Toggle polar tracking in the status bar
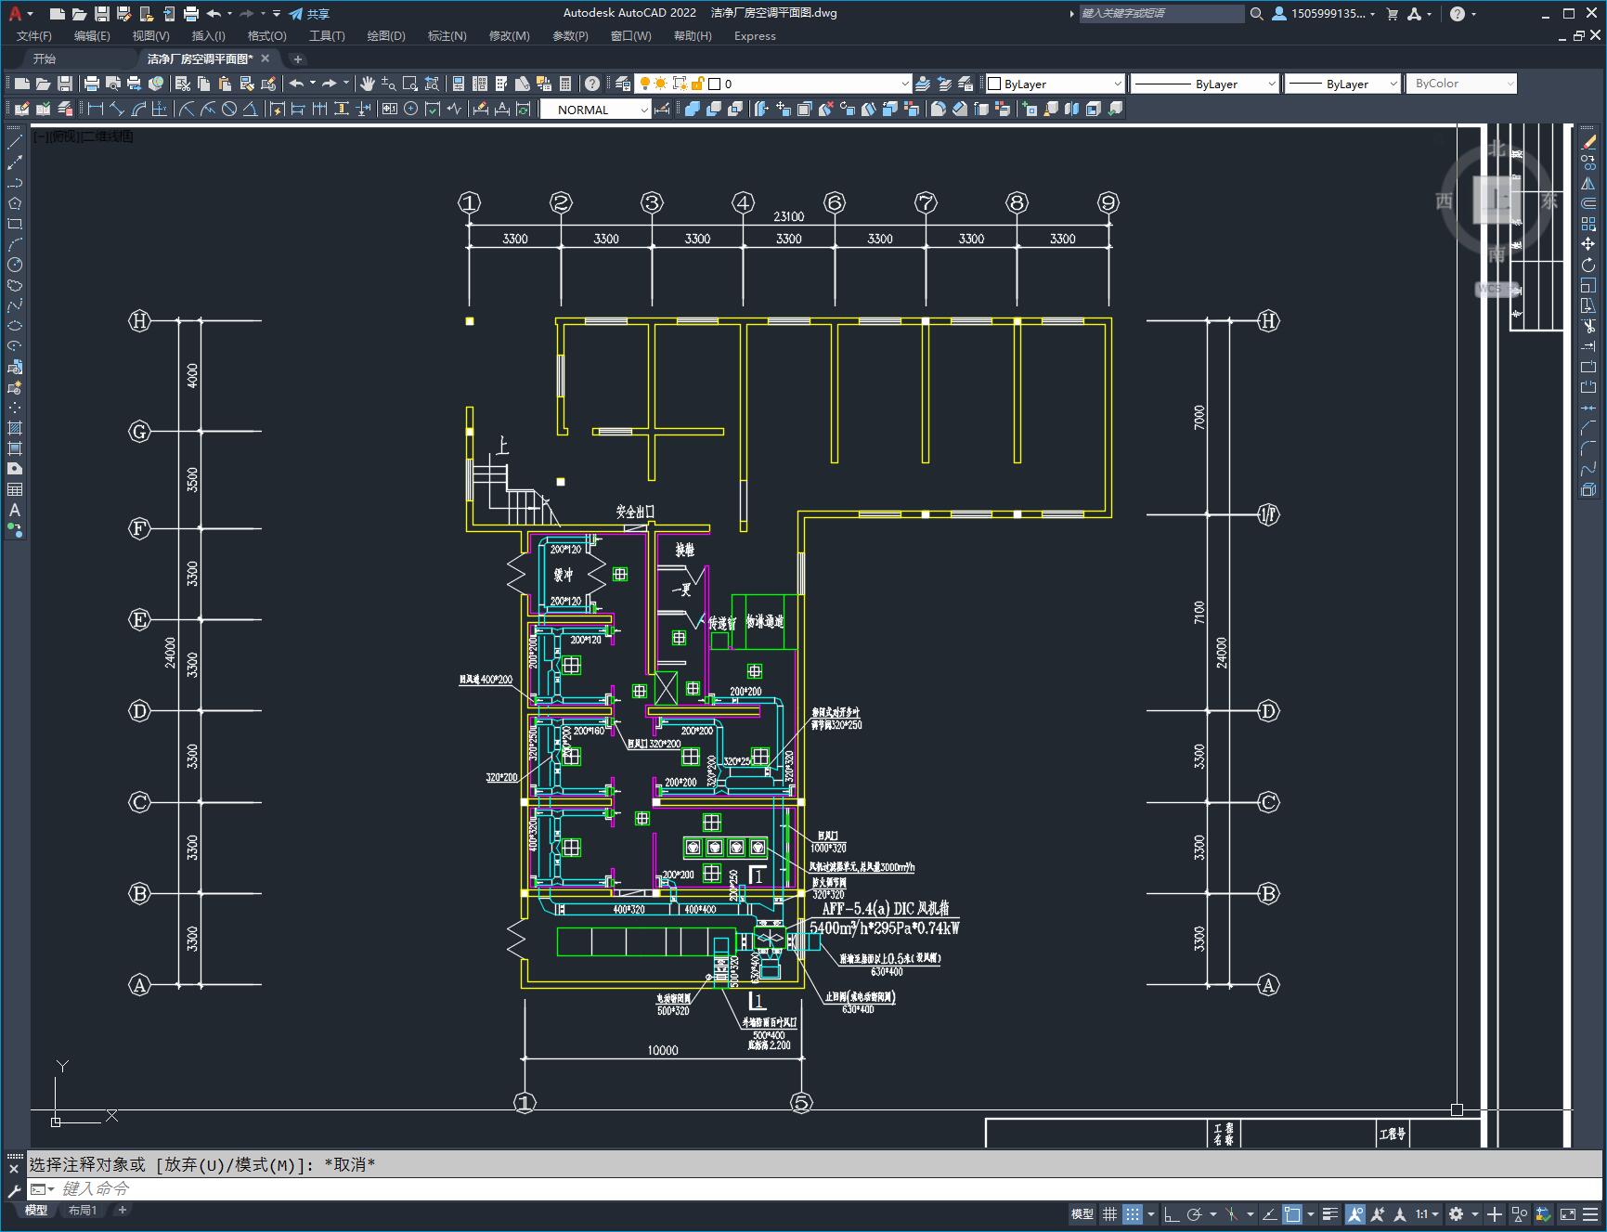1607x1232 pixels. pos(1195,1213)
